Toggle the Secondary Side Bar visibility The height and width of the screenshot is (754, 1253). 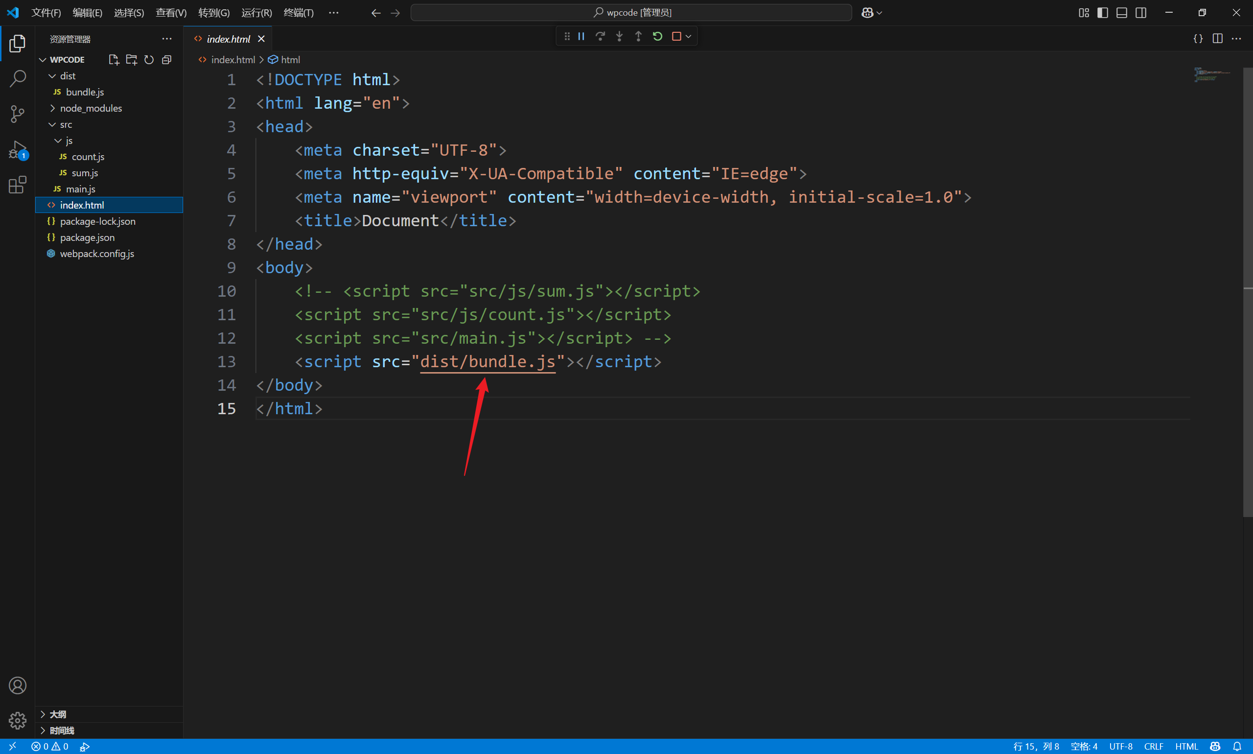[x=1141, y=12]
